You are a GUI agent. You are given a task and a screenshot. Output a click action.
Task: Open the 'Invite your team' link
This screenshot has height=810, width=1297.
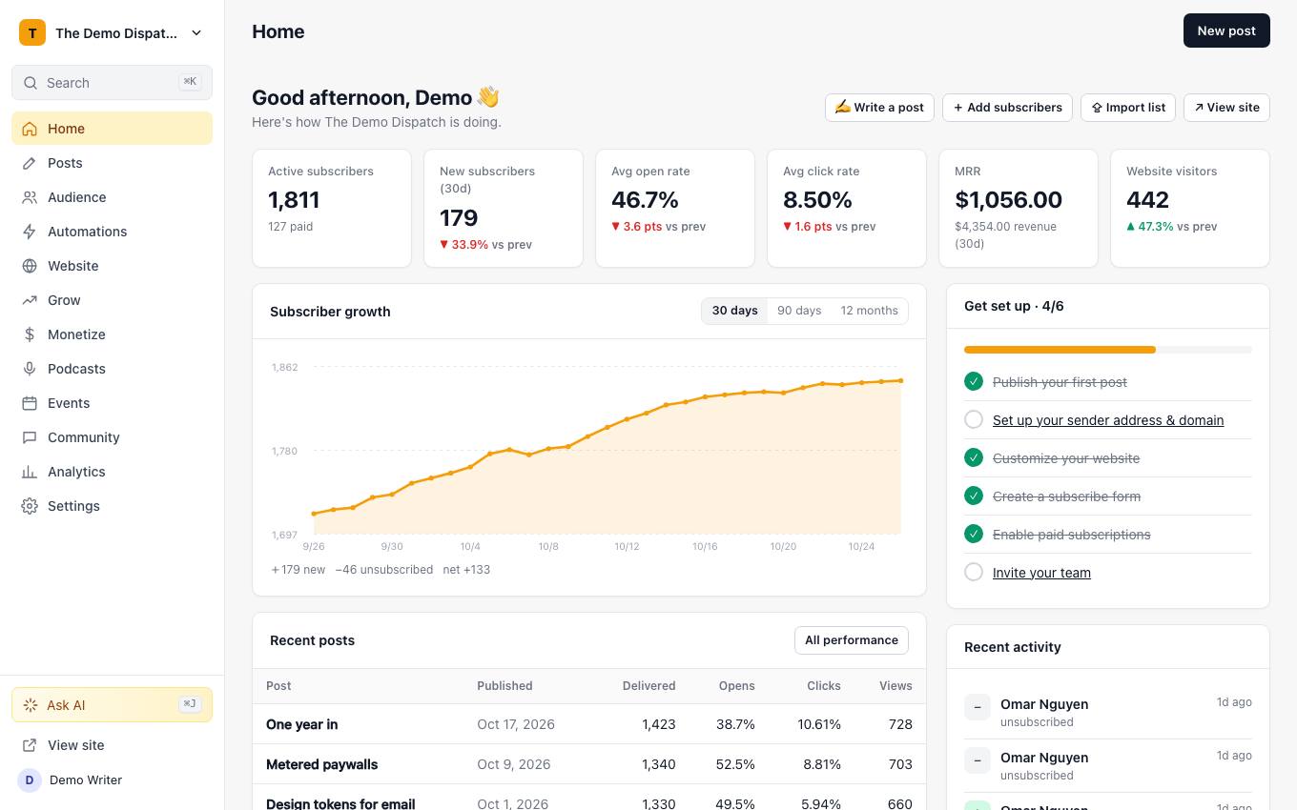[1041, 573]
